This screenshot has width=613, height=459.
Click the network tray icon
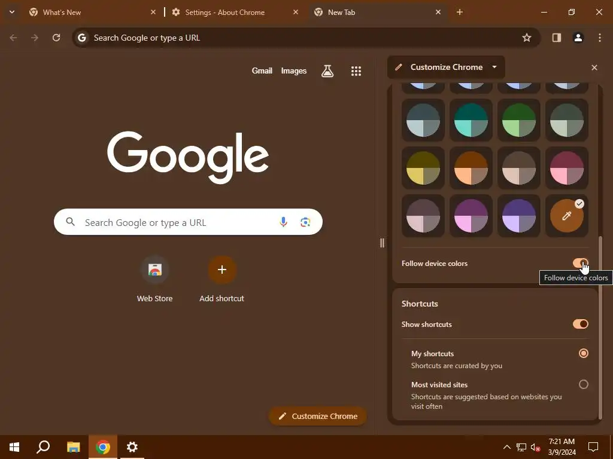[521, 447]
